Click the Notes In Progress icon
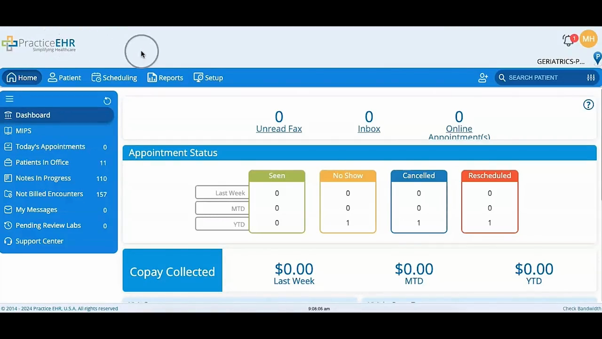Viewport: 602px width, 339px height. pyautogui.click(x=8, y=178)
